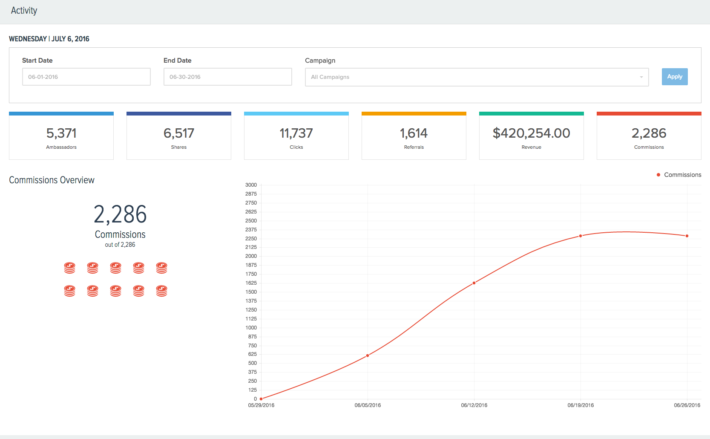Click the End Date input field
The image size is (710, 439).
point(227,77)
